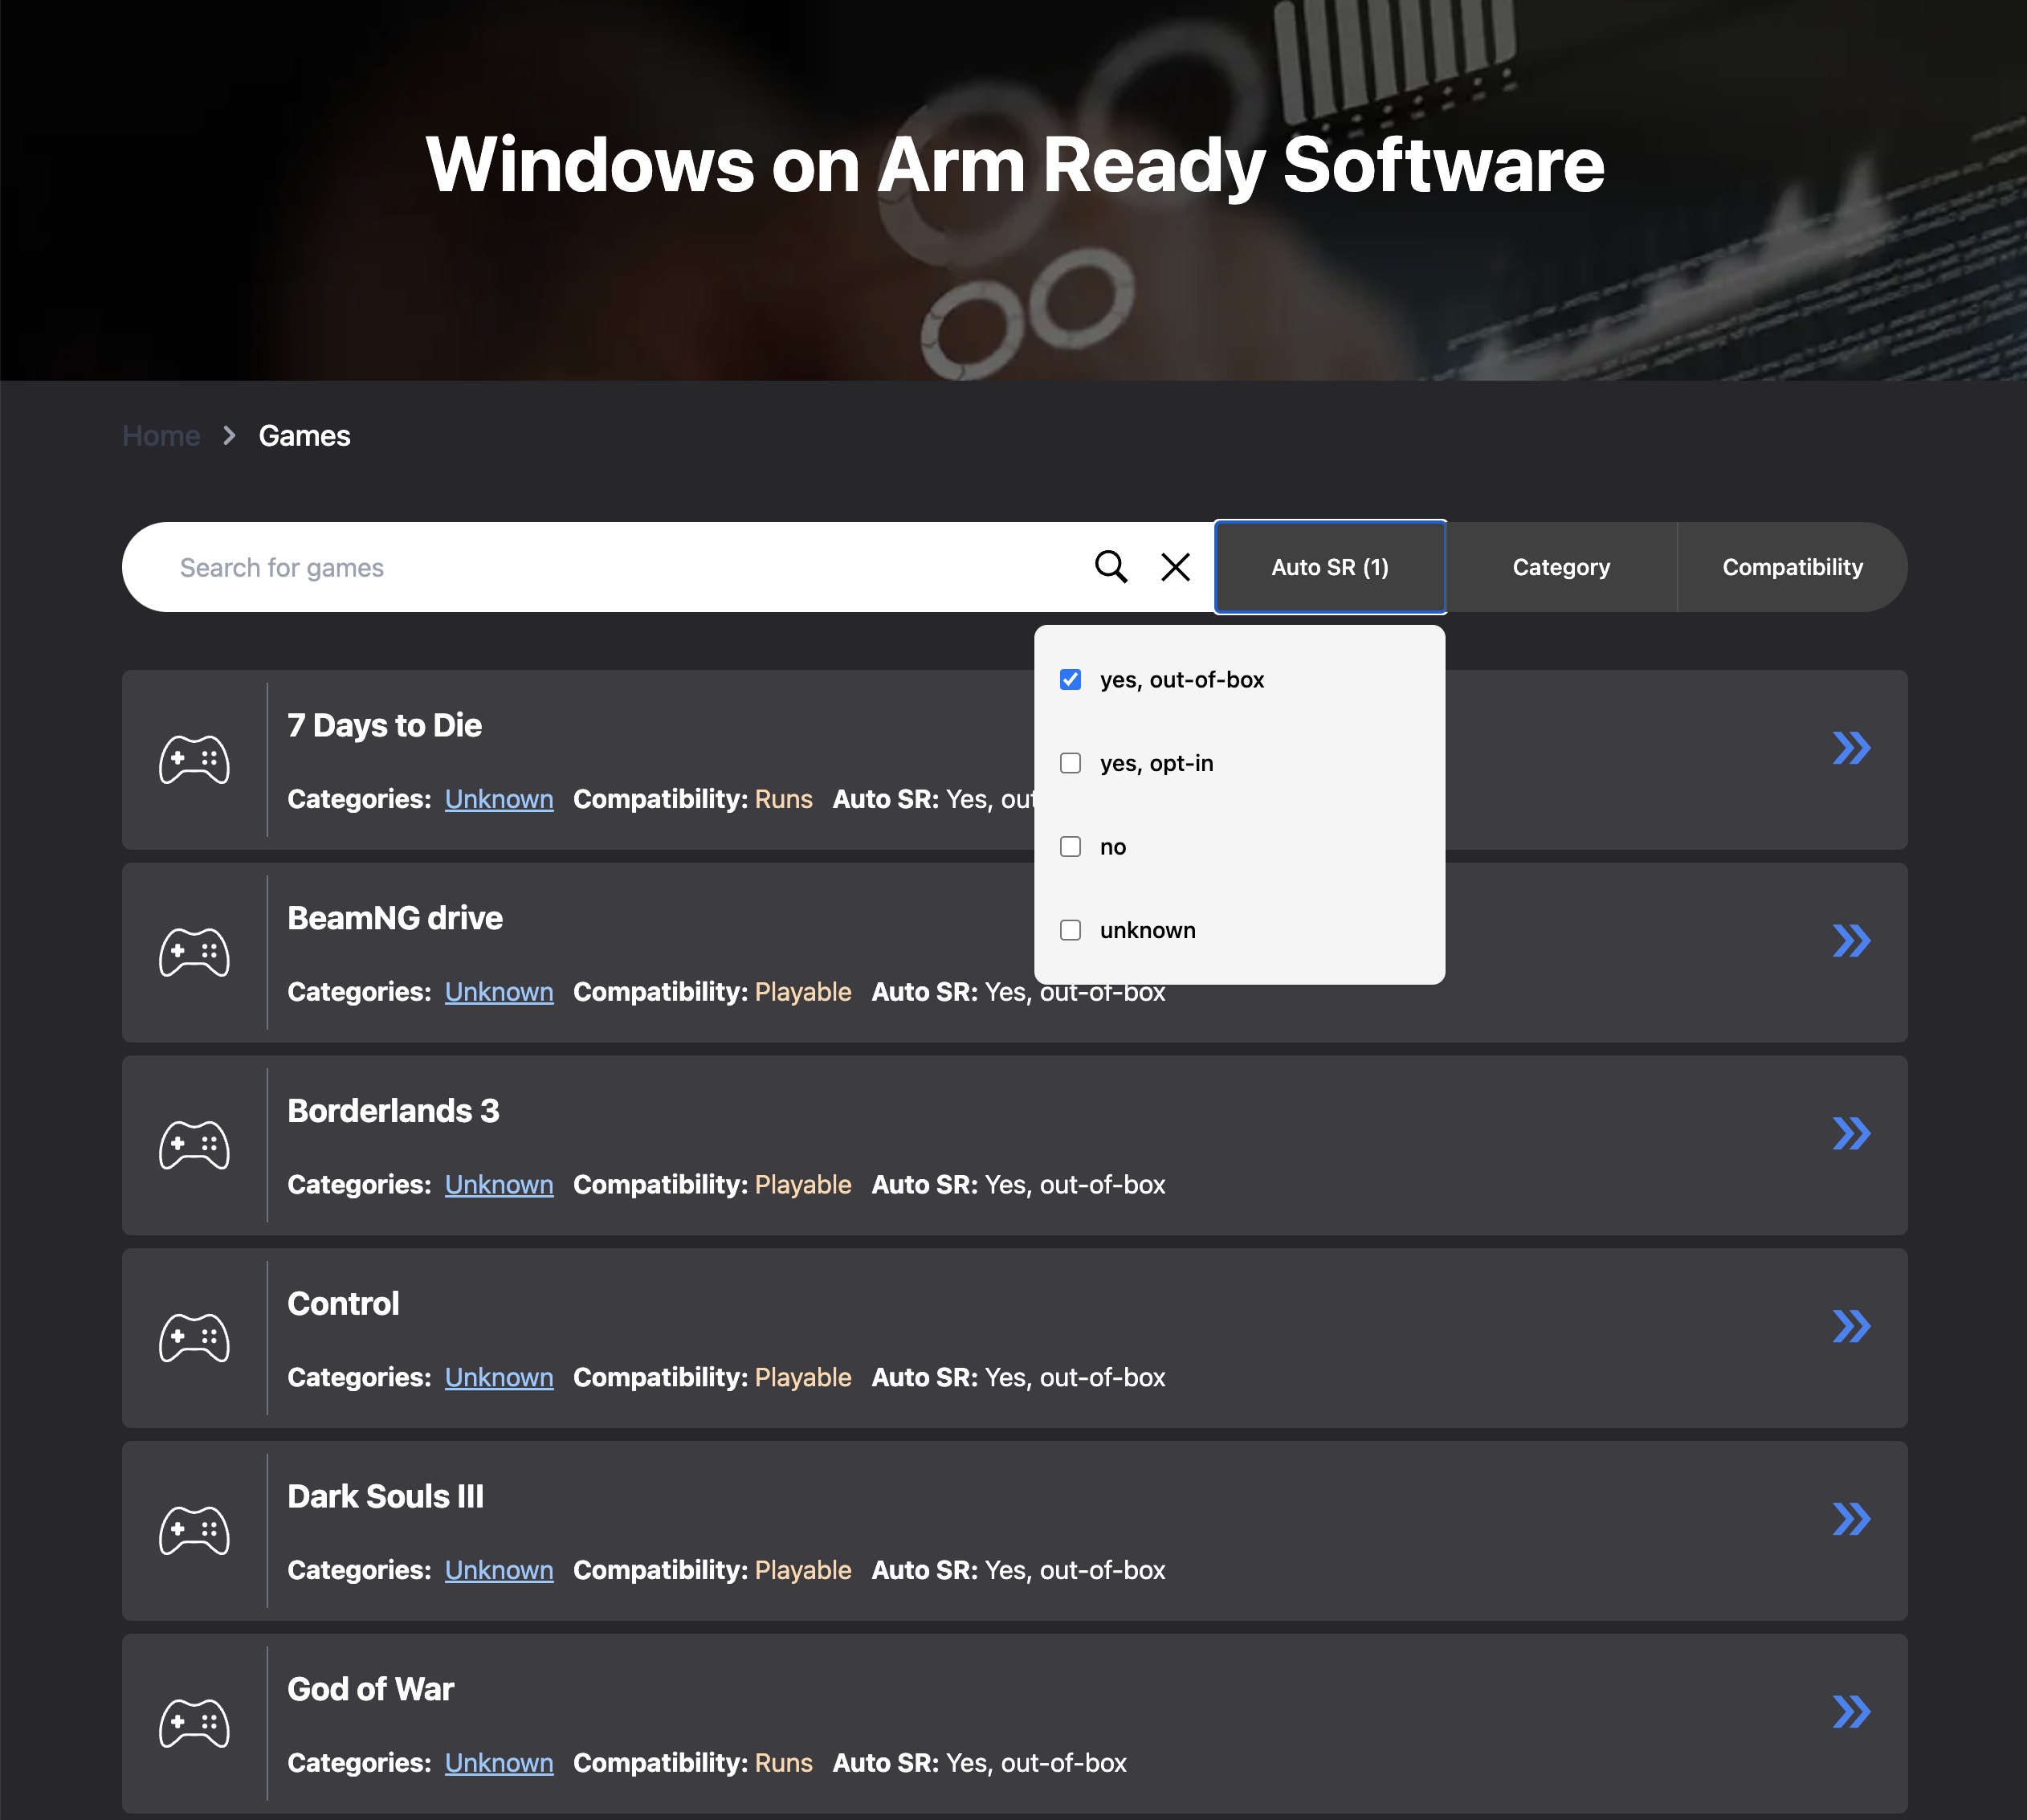Click the 7 Days to Die gamepad icon
The height and width of the screenshot is (1820, 2027).
point(194,760)
